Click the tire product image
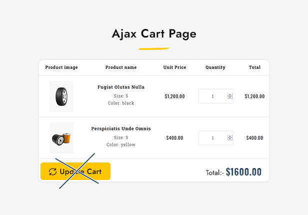Viewport: 308px width, 215px height. coord(61,96)
